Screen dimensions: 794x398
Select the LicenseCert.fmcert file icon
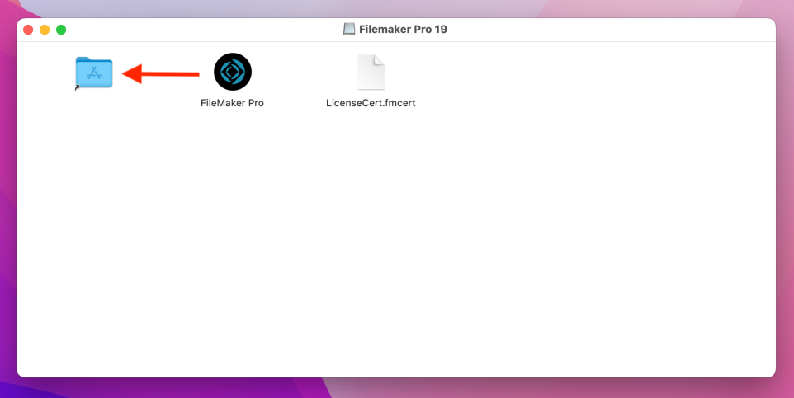tap(371, 73)
